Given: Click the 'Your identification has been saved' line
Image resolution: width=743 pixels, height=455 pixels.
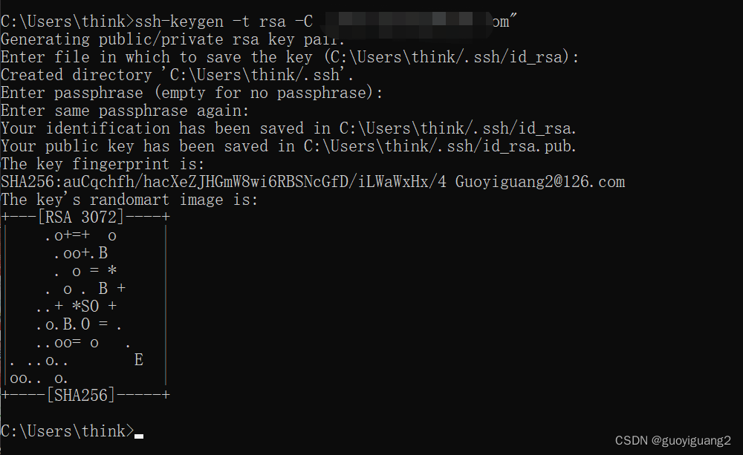Looking at the screenshot, I should 288,128.
